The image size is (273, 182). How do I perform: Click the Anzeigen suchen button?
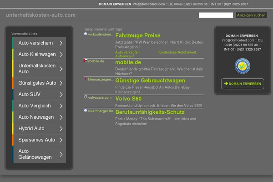point(251,15)
